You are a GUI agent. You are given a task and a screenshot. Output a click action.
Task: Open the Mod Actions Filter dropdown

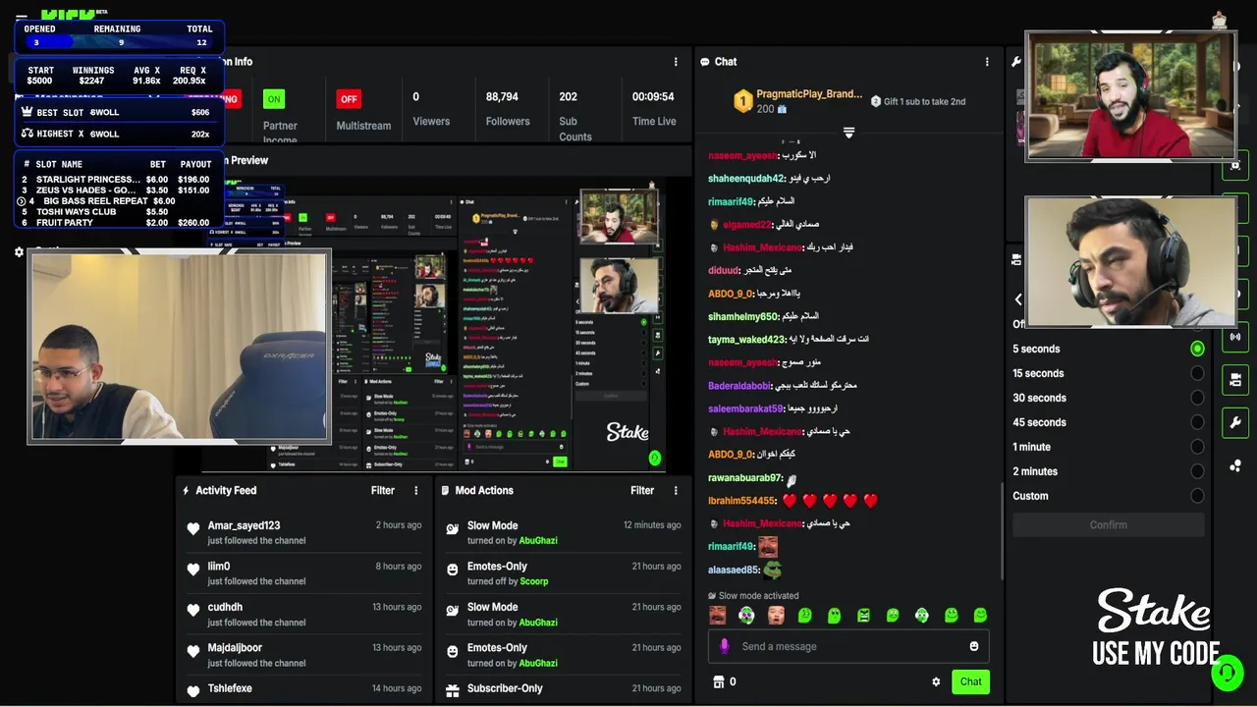point(642,491)
